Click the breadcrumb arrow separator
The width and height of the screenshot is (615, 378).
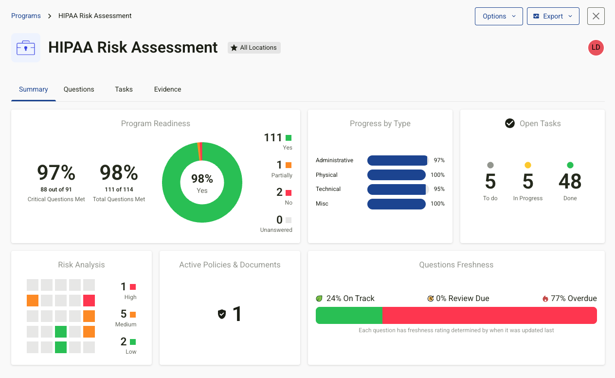pyautogui.click(x=50, y=16)
